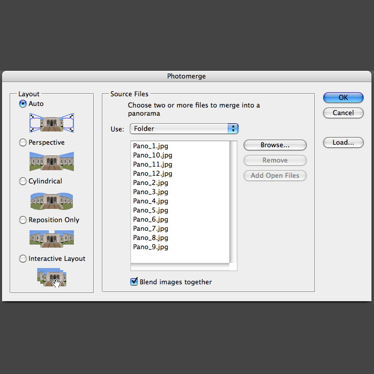Click the Remove button
Image resolution: width=374 pixels, height=374 pixels.
point(275,161)
